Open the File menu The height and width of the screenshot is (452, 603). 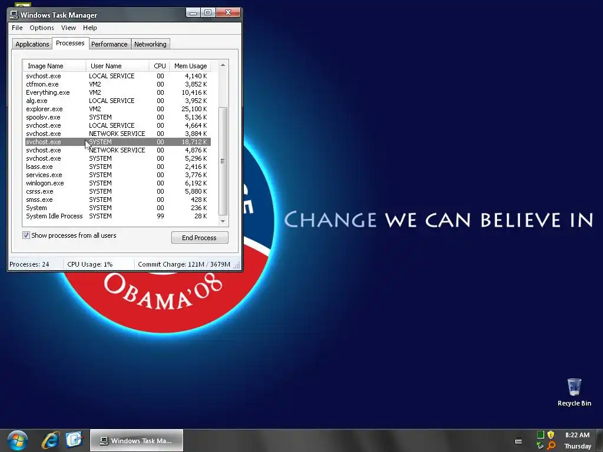tap(17, 28)
